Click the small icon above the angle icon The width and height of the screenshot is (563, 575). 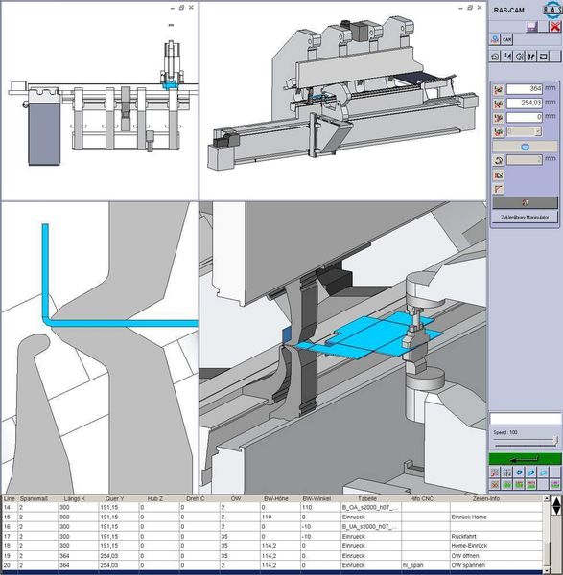(x=498, y=175)
